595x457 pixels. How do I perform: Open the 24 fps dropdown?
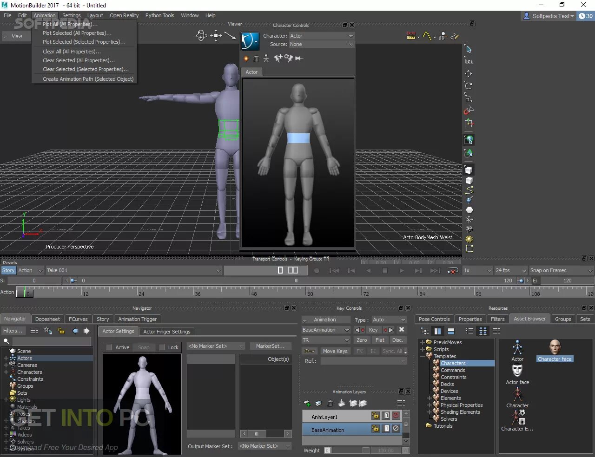point(510,270)
